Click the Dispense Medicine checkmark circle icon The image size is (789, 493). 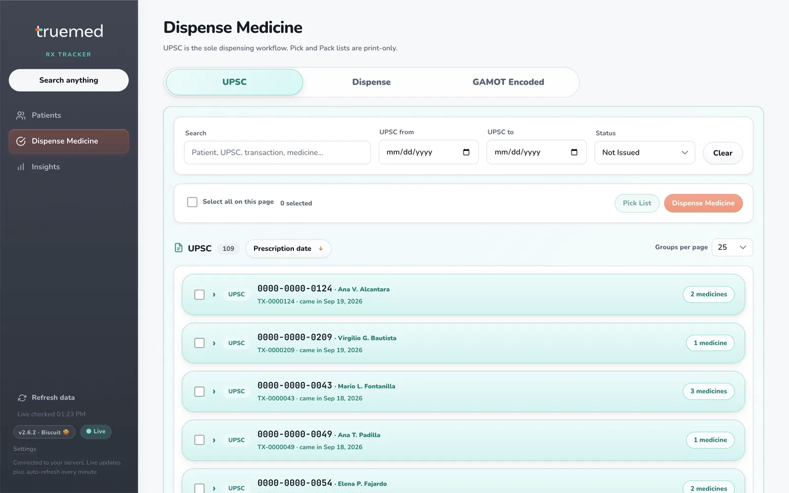coord(21,141)
